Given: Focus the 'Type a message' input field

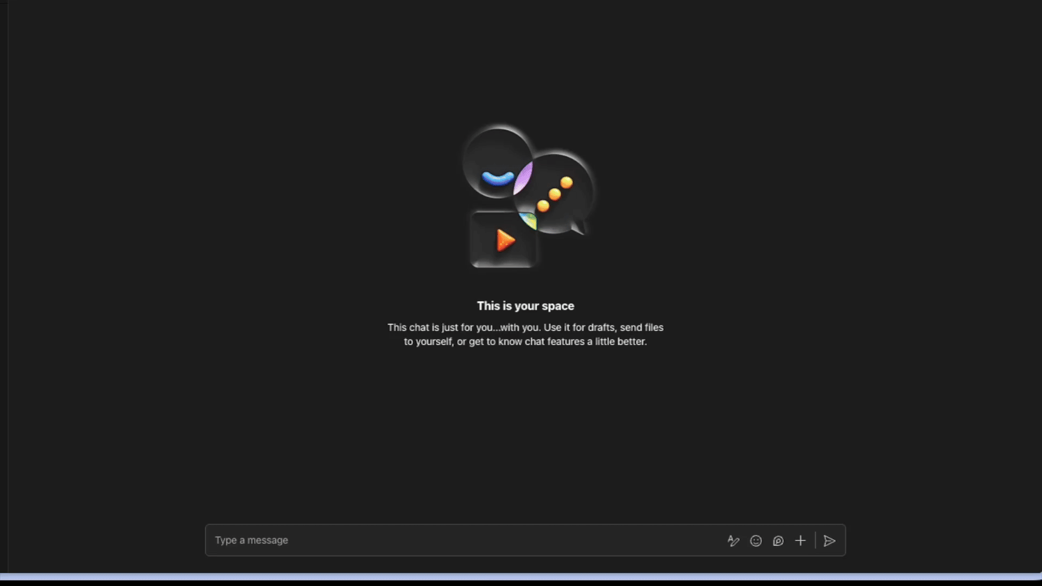Looking at the screenshot, I should (x=251, y=540).
